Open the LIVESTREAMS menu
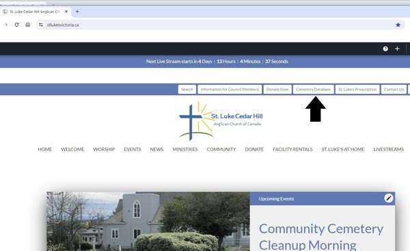The image size is (410, 251). point(389,149)
